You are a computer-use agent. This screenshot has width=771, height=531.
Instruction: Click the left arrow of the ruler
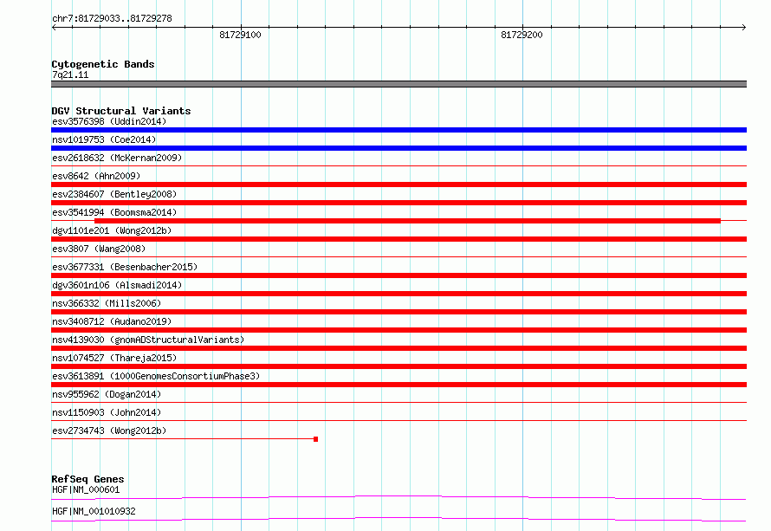coord(54,28)
